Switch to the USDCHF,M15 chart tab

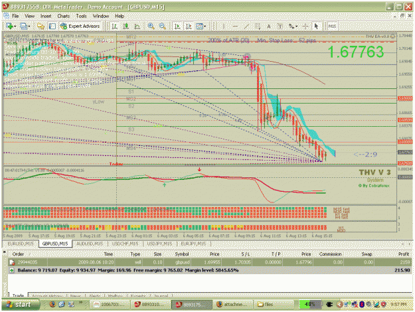[125, 244]
